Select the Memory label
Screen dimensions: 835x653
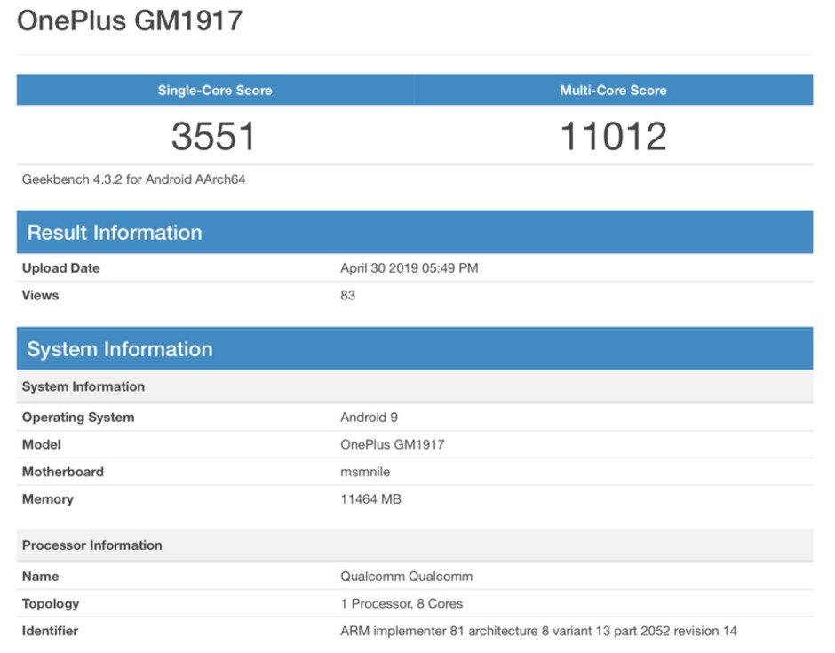(48, 499)
